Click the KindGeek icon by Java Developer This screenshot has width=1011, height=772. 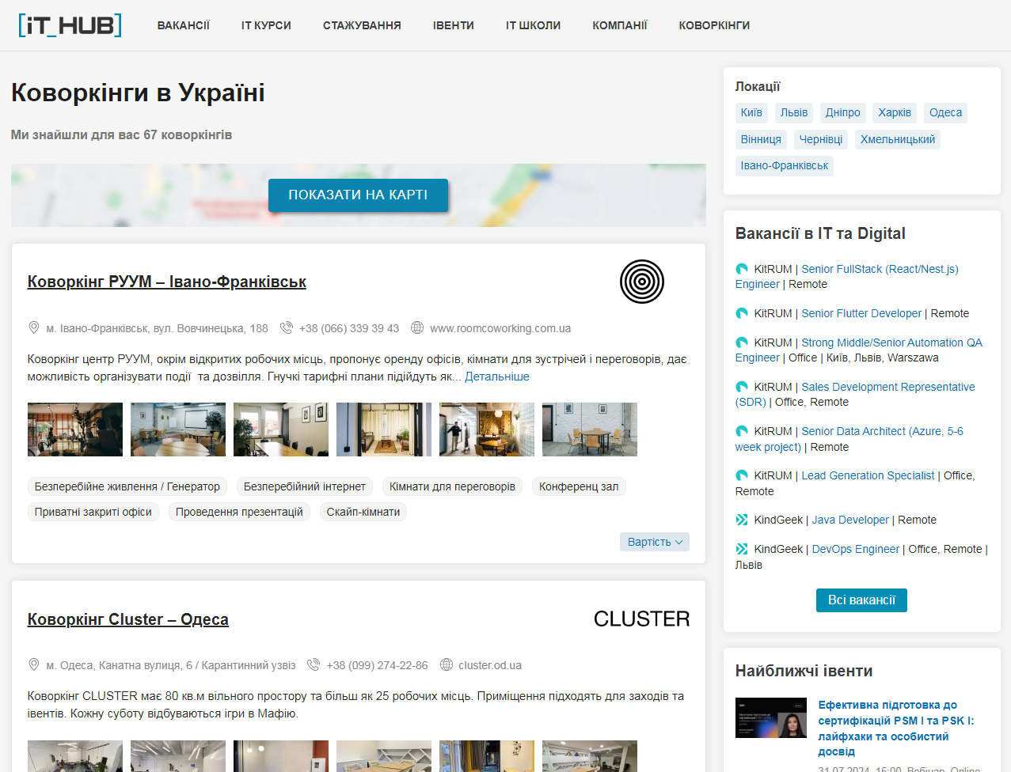pyautogui.click(x=742, y=520)
